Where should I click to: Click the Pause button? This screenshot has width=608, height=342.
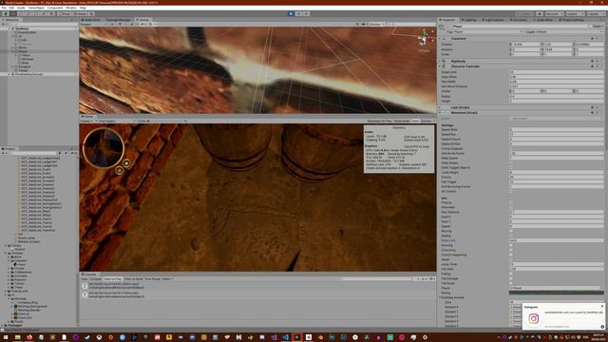[298, 13]
